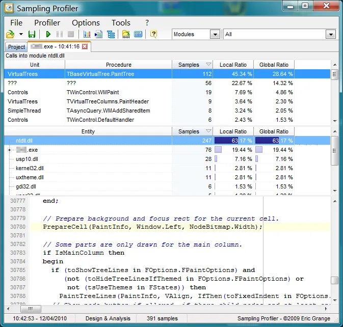Open the Options menu
The width and height of the screenshot is (343, 327).
(x=86, y=22)
